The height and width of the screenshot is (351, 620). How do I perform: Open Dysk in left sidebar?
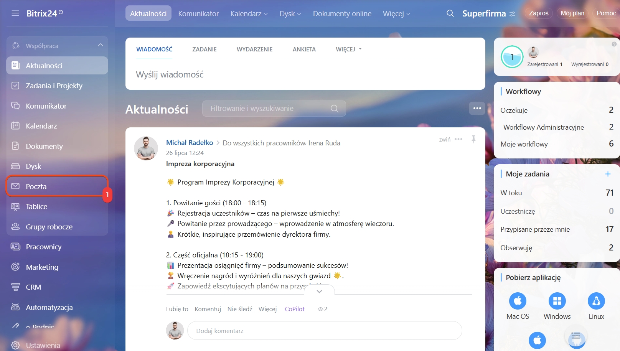[57, 166]
